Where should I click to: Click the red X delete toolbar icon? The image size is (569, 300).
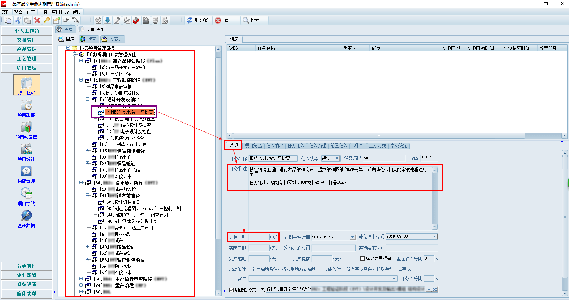point(37,20)
